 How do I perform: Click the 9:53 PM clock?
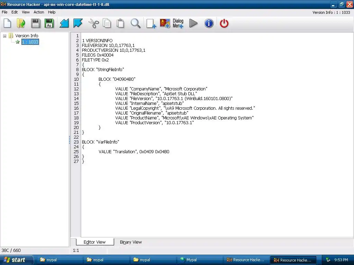pyautogui.click(x=341, y=260)
